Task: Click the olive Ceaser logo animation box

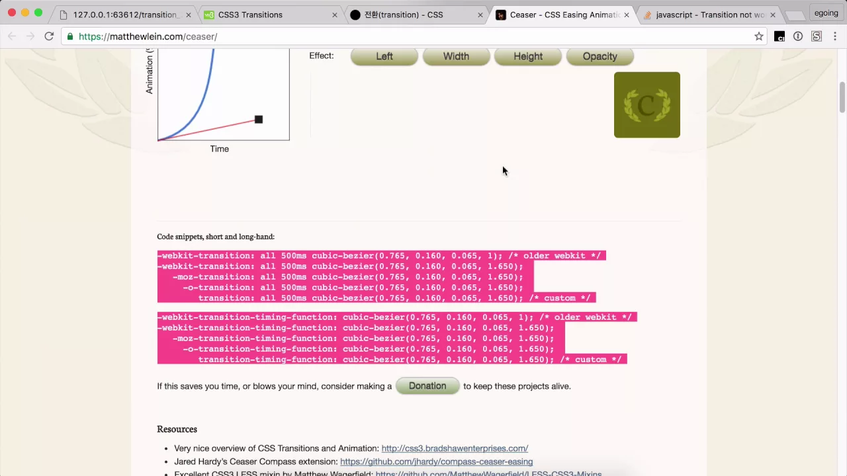Action: (x=647, y=105)
